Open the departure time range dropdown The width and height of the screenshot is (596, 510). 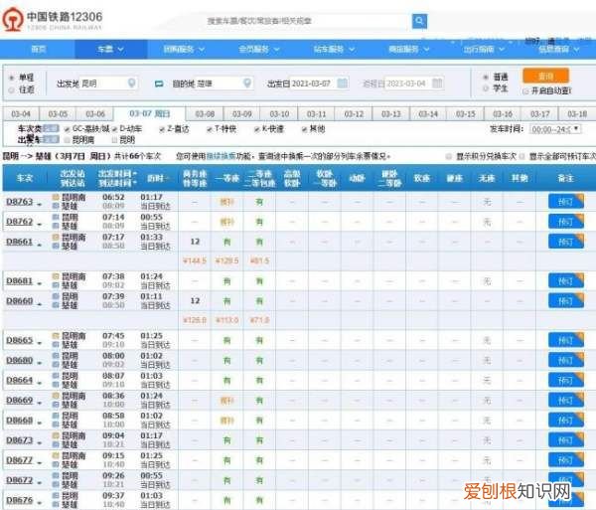555,129
